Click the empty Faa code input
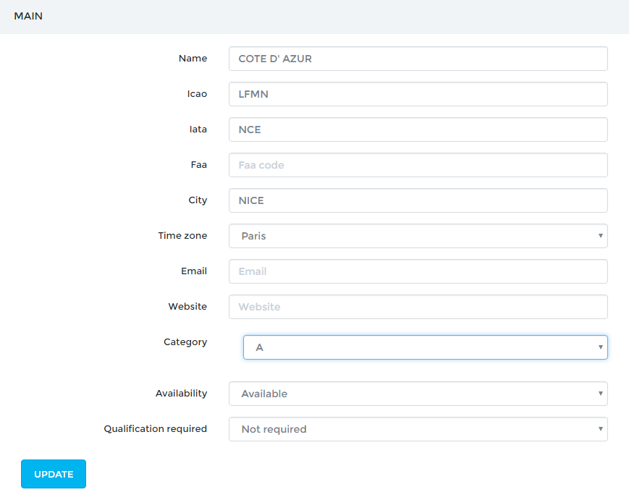629x500 pixels. (418, 165)
